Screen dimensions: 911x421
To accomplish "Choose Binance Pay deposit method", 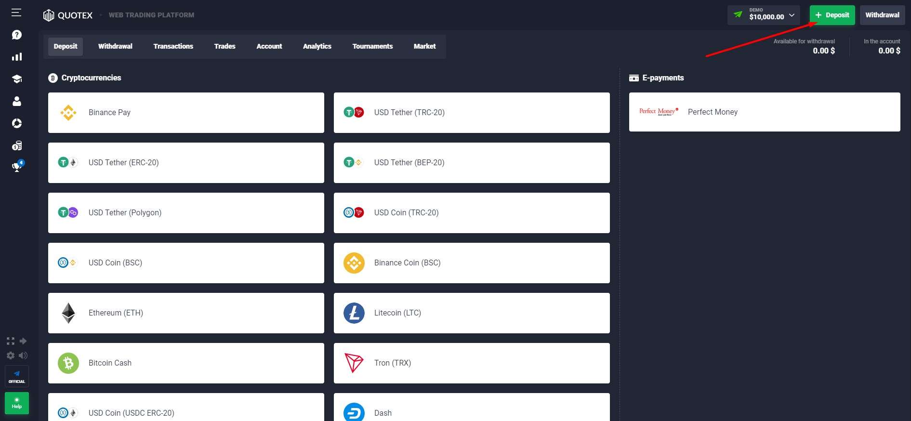I will (x=186, y=113).
